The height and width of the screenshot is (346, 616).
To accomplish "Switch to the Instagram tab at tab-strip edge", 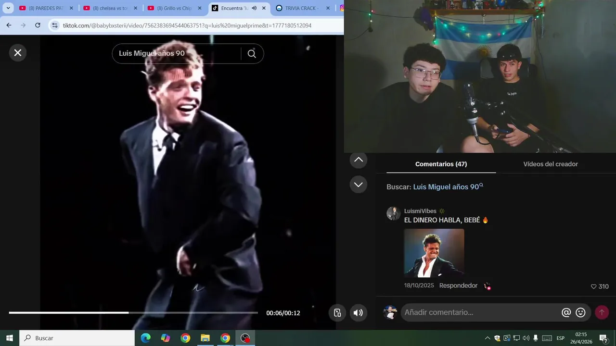I will point(342,8).
